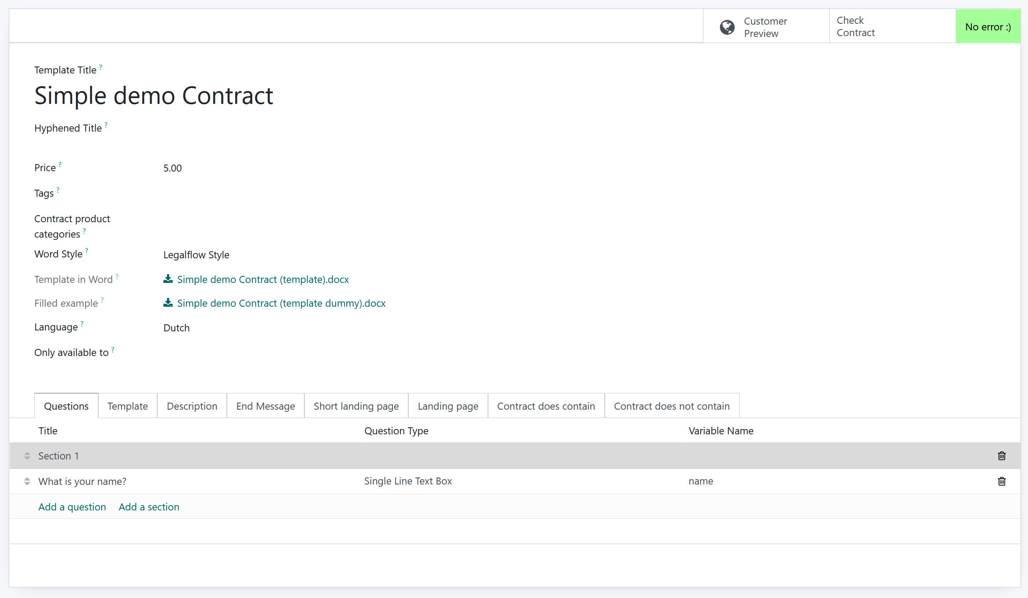Screen dimensions: 1028x598
Task: Click the globe icon beside Customer Preview
Action: tap(727, 26)
